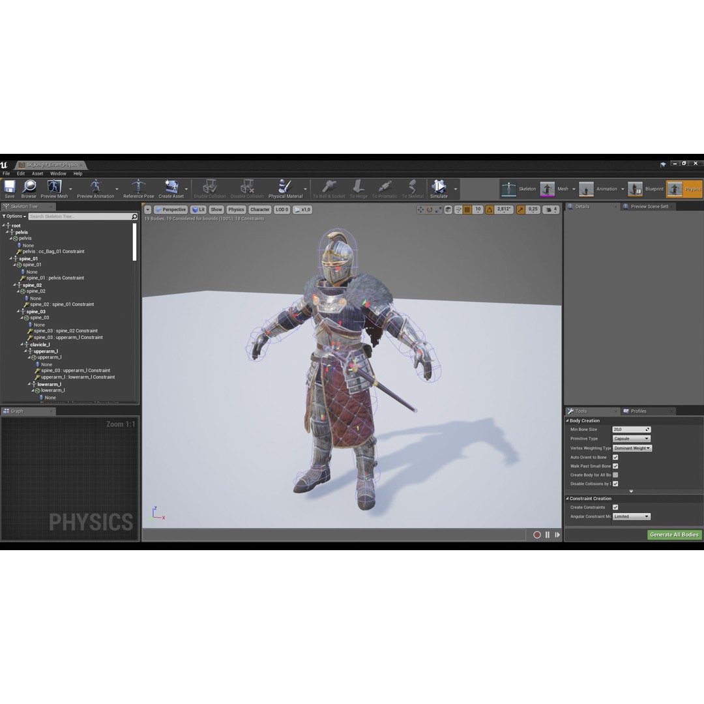This screenshot has width=704, height=704.
Task: Select the rotate gizmo icon in viewport
Action: pyautogui.click(x=429, y=210)
